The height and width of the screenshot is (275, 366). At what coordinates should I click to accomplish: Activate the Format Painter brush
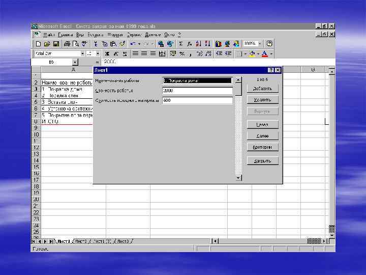(x=122, y=44)
